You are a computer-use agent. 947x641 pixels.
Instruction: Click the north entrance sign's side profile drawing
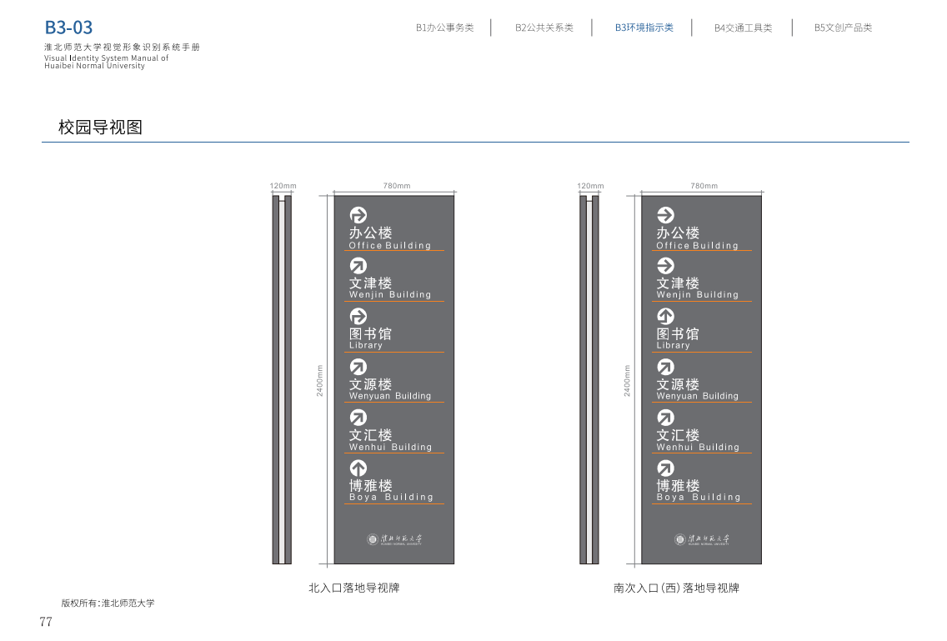[x=282, y=380]
